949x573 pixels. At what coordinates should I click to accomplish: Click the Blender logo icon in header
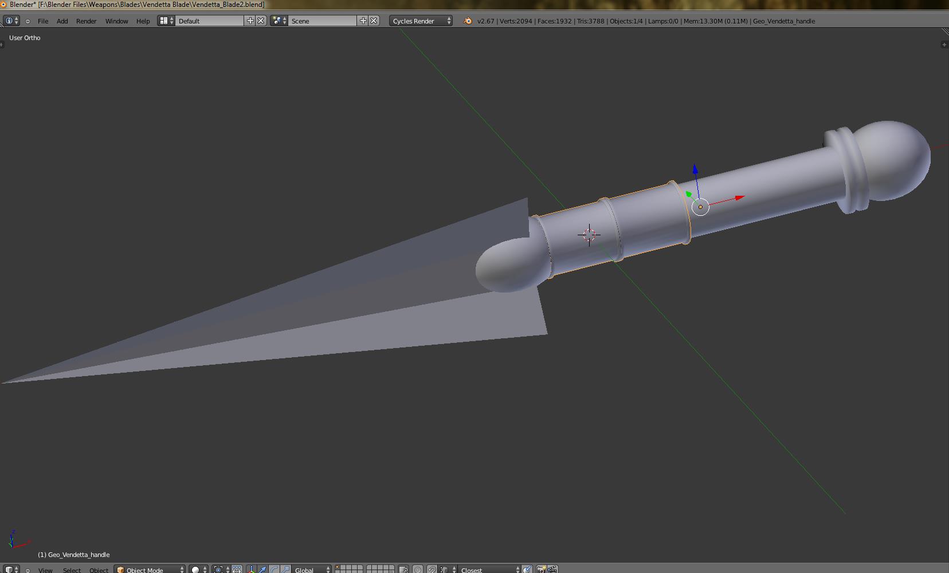[x=468, y=21]
